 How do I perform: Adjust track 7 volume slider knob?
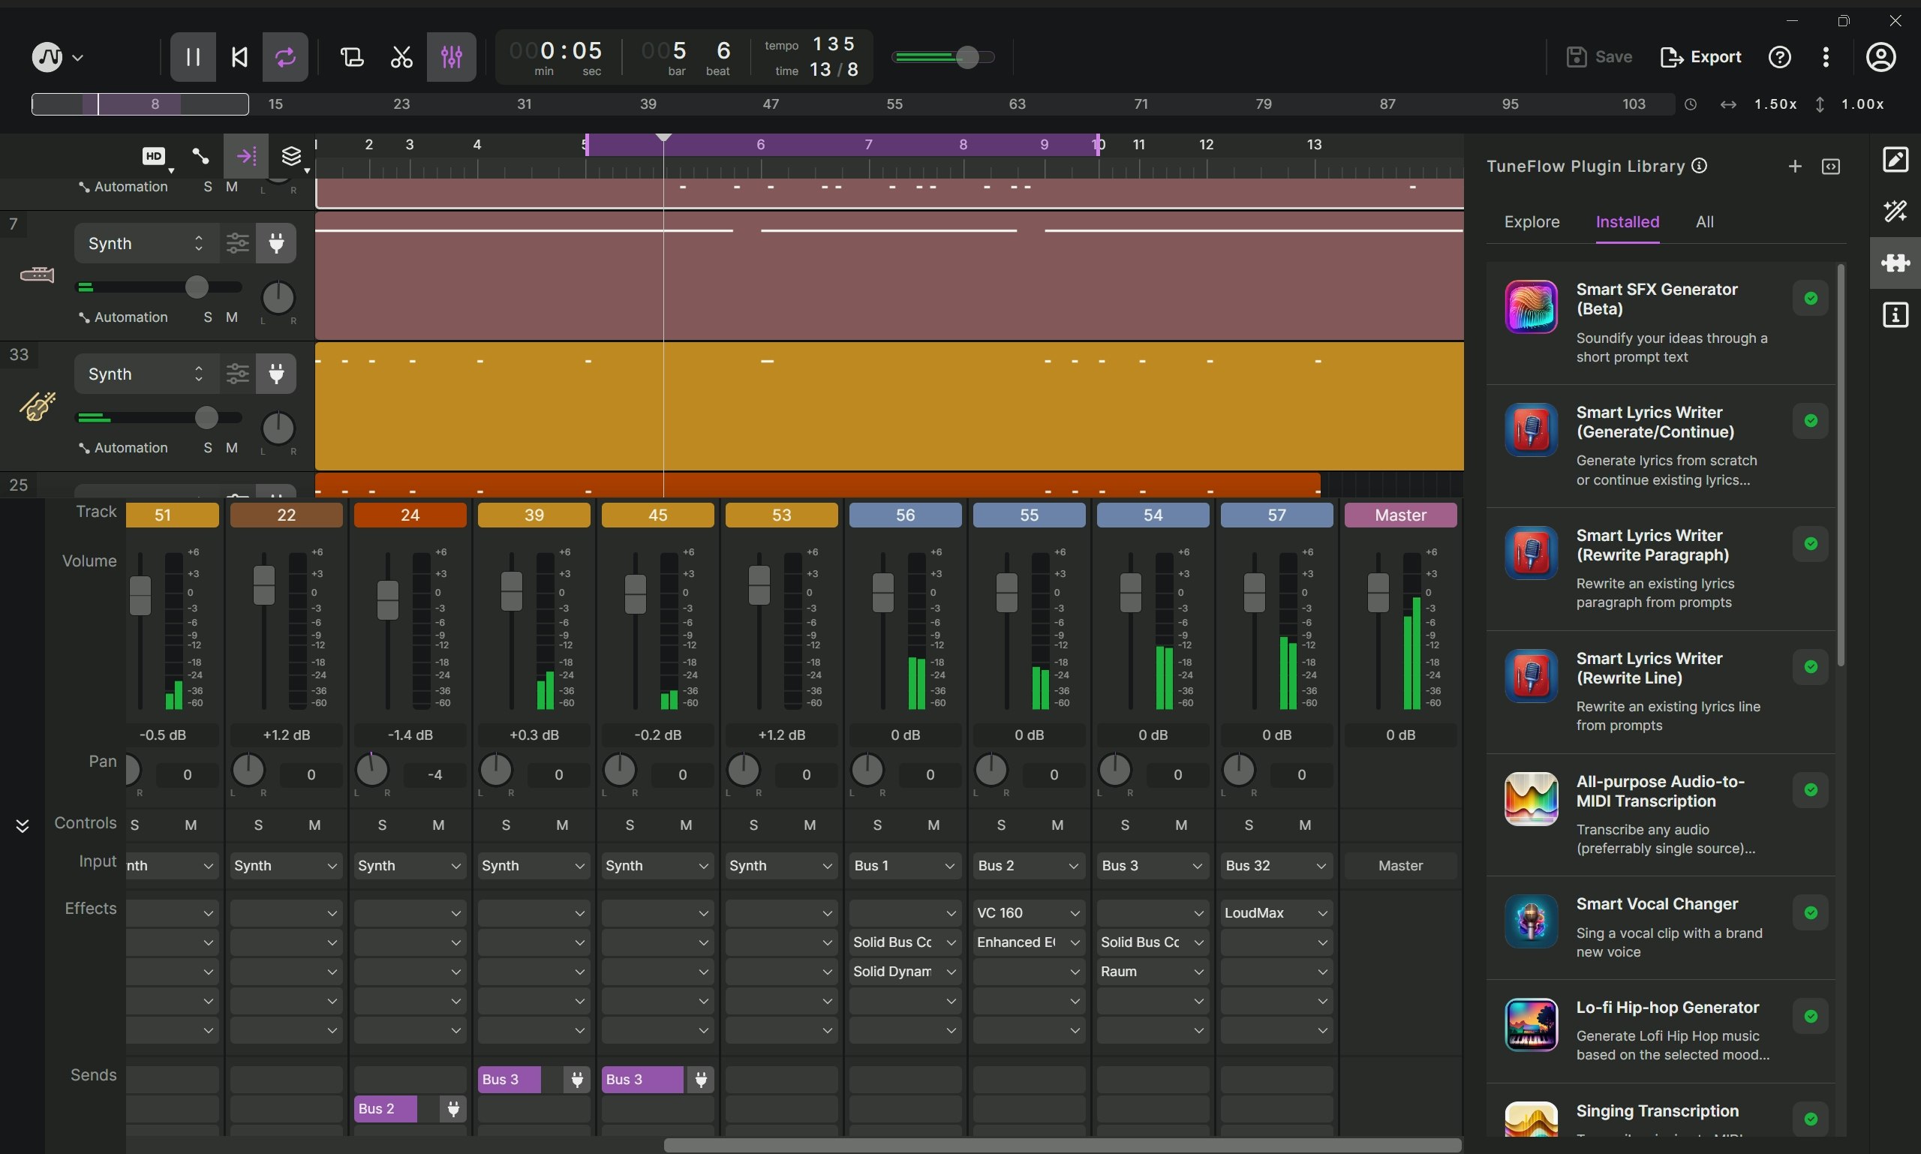[197, 287]
